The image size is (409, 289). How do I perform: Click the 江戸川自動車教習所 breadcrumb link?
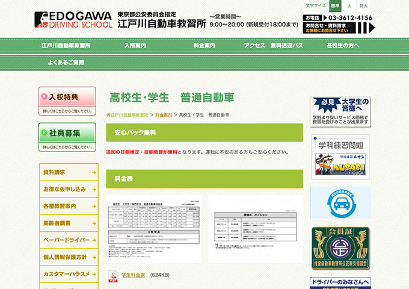(129, 115)
